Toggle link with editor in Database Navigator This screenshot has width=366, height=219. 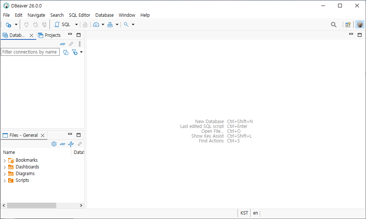[71, 44]
